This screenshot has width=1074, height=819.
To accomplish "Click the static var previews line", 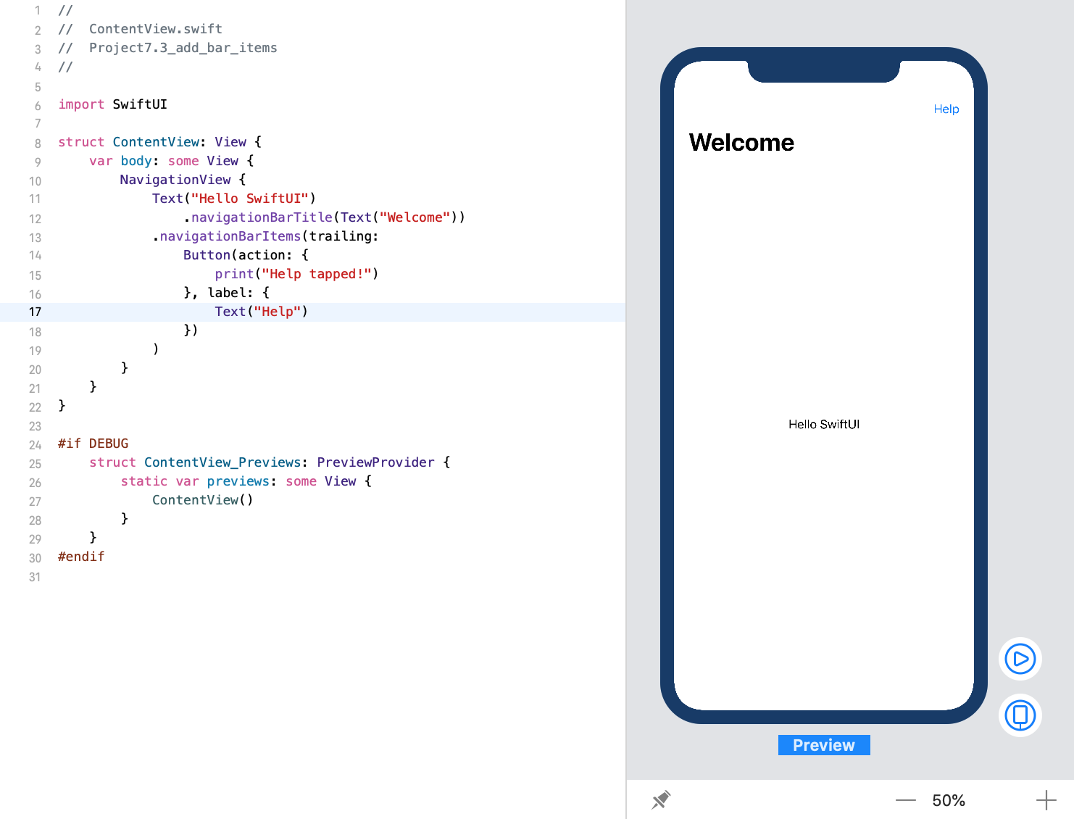I will pyautogui.click(x=246, y=481).
